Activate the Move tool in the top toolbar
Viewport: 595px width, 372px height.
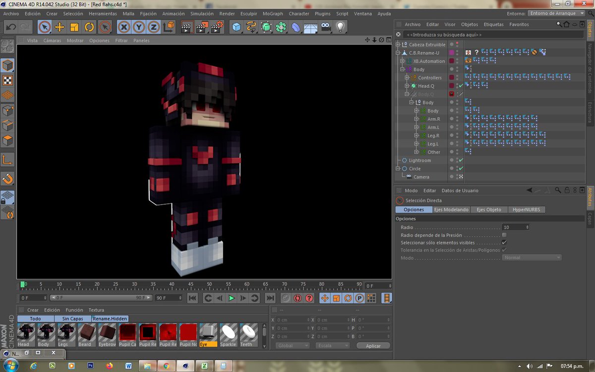tap(59, 27)
